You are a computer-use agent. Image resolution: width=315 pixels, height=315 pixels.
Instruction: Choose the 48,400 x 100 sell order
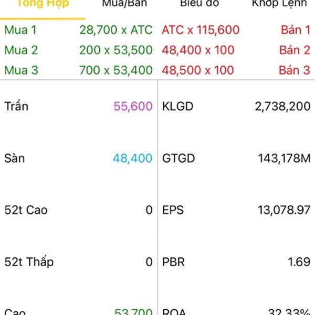198,50
